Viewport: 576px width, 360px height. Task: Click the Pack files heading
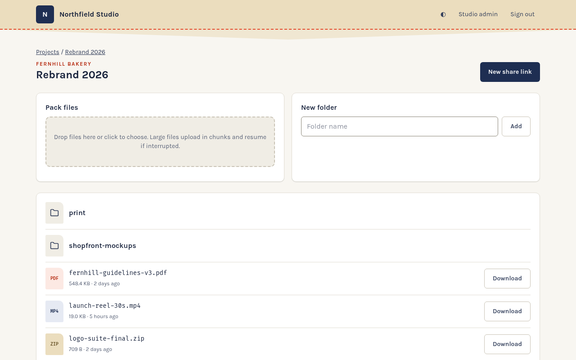pos(62,108)
